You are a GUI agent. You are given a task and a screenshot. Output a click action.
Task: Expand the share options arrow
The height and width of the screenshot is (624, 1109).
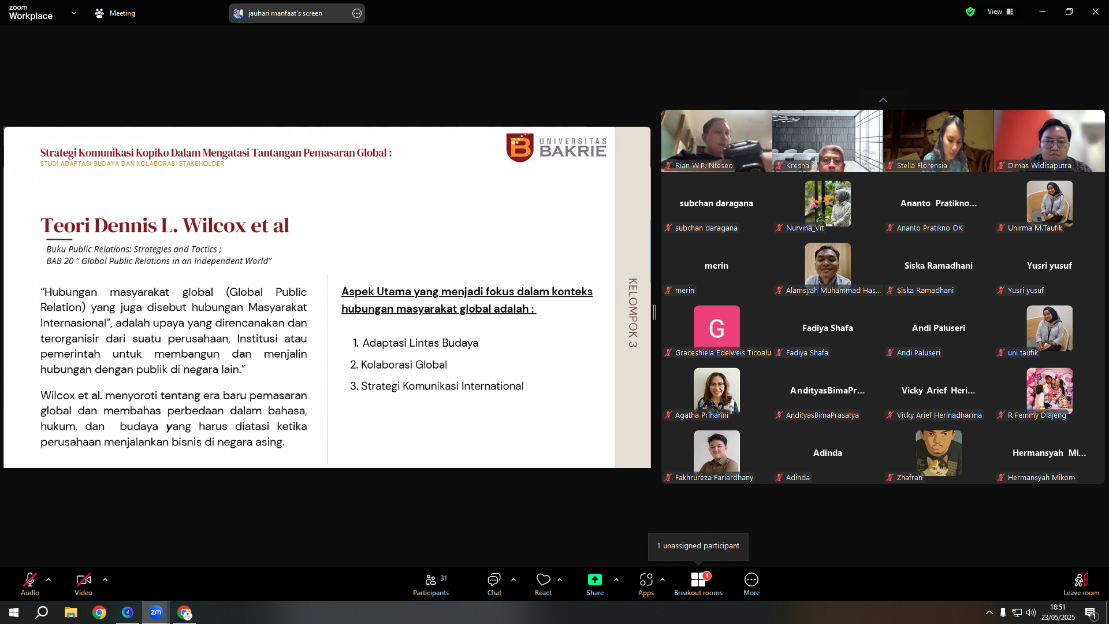(616, 580)
